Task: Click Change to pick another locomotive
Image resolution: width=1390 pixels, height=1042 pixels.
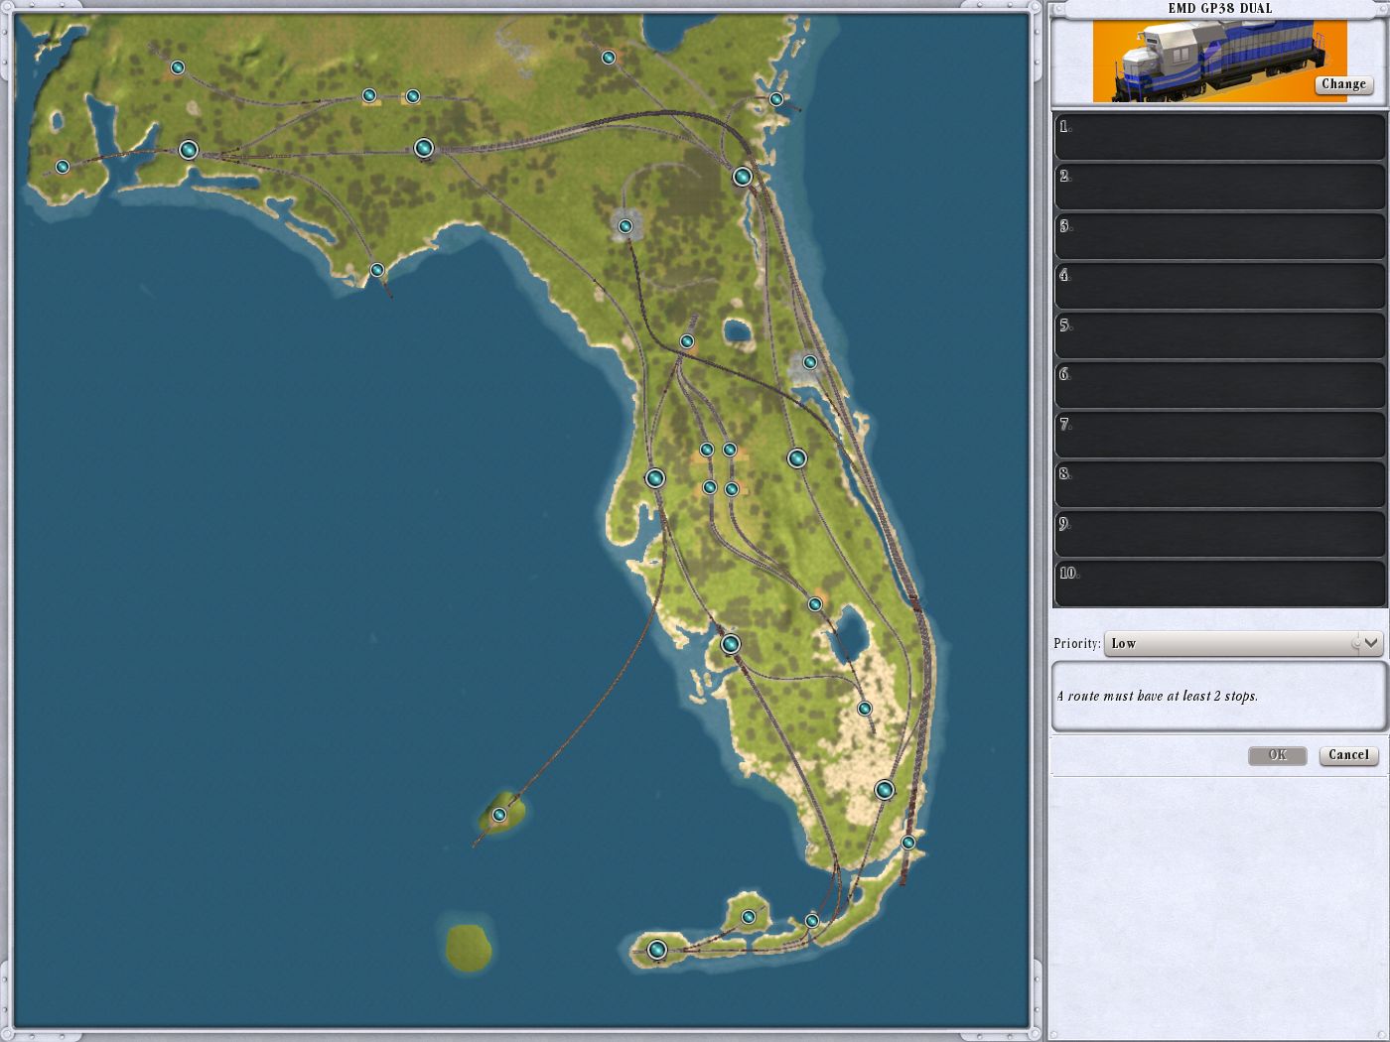Action: (x=1343, y=84)
